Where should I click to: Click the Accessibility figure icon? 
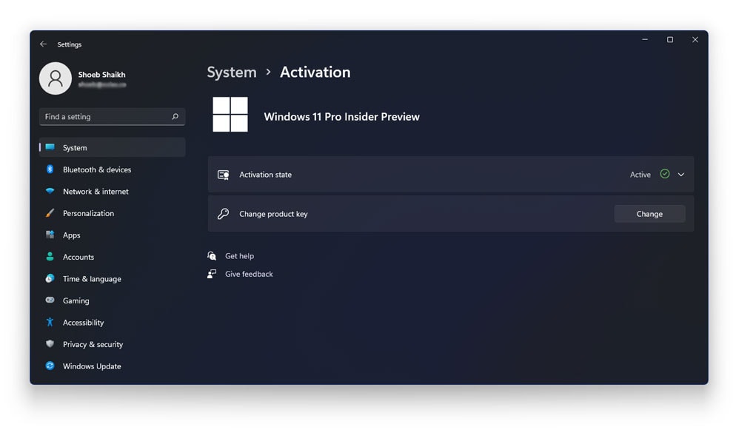(50, 322)
